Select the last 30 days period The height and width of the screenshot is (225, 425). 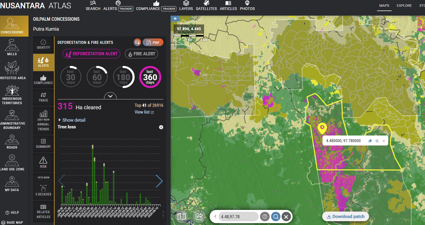pos(71,77)
